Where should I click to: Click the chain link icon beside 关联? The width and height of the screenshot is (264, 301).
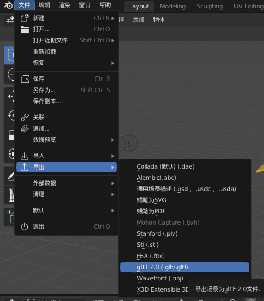[x=25, y=117]
